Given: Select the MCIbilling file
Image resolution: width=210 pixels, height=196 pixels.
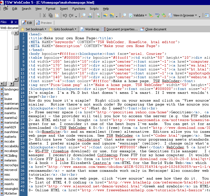Looking at the screenshot, I should point(9,156).
